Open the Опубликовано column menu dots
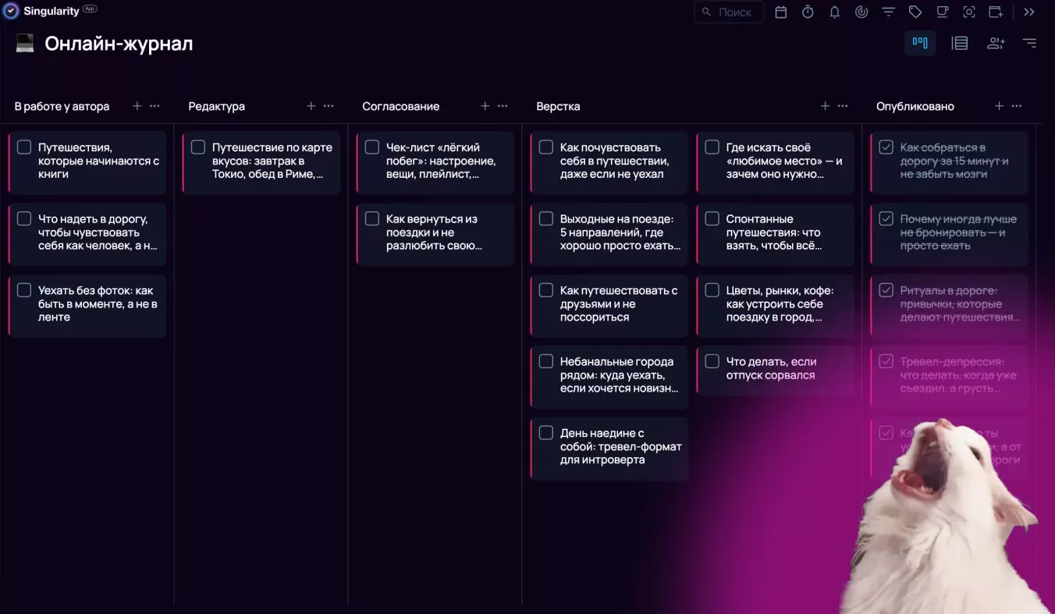 click(1017, 106)
